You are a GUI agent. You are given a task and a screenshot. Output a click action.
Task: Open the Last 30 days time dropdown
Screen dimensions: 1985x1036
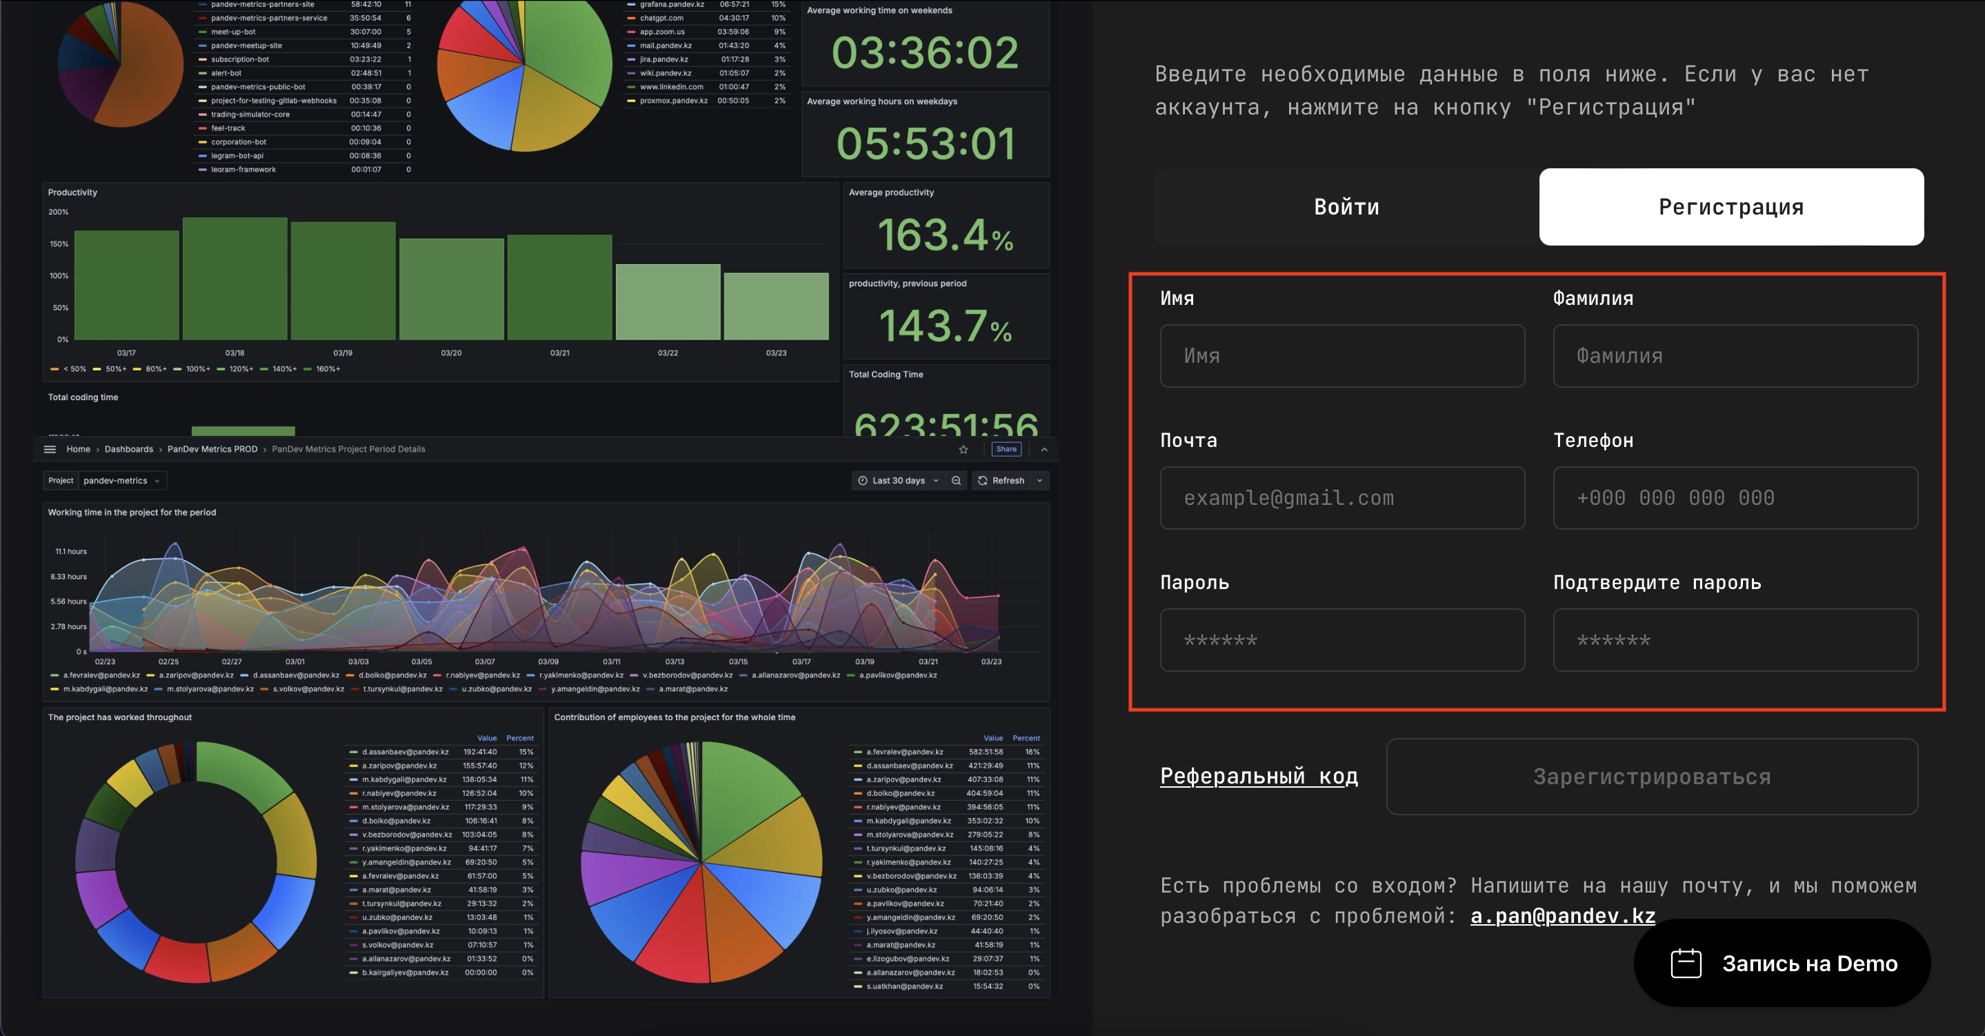[x=899, y=480]
